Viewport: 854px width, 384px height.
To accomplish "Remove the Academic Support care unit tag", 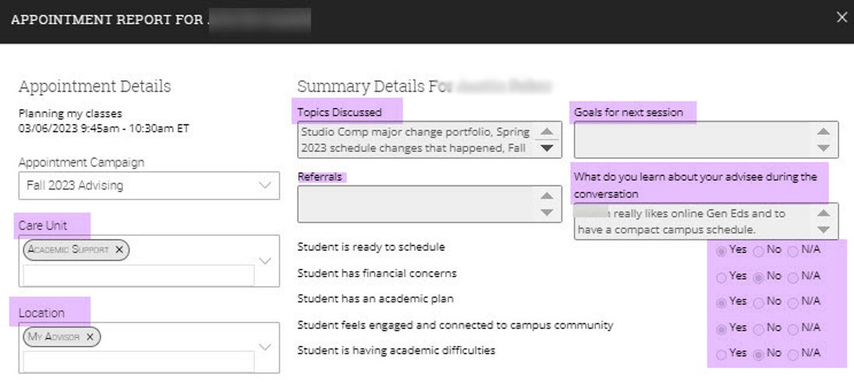I will (x=119, y=249).
